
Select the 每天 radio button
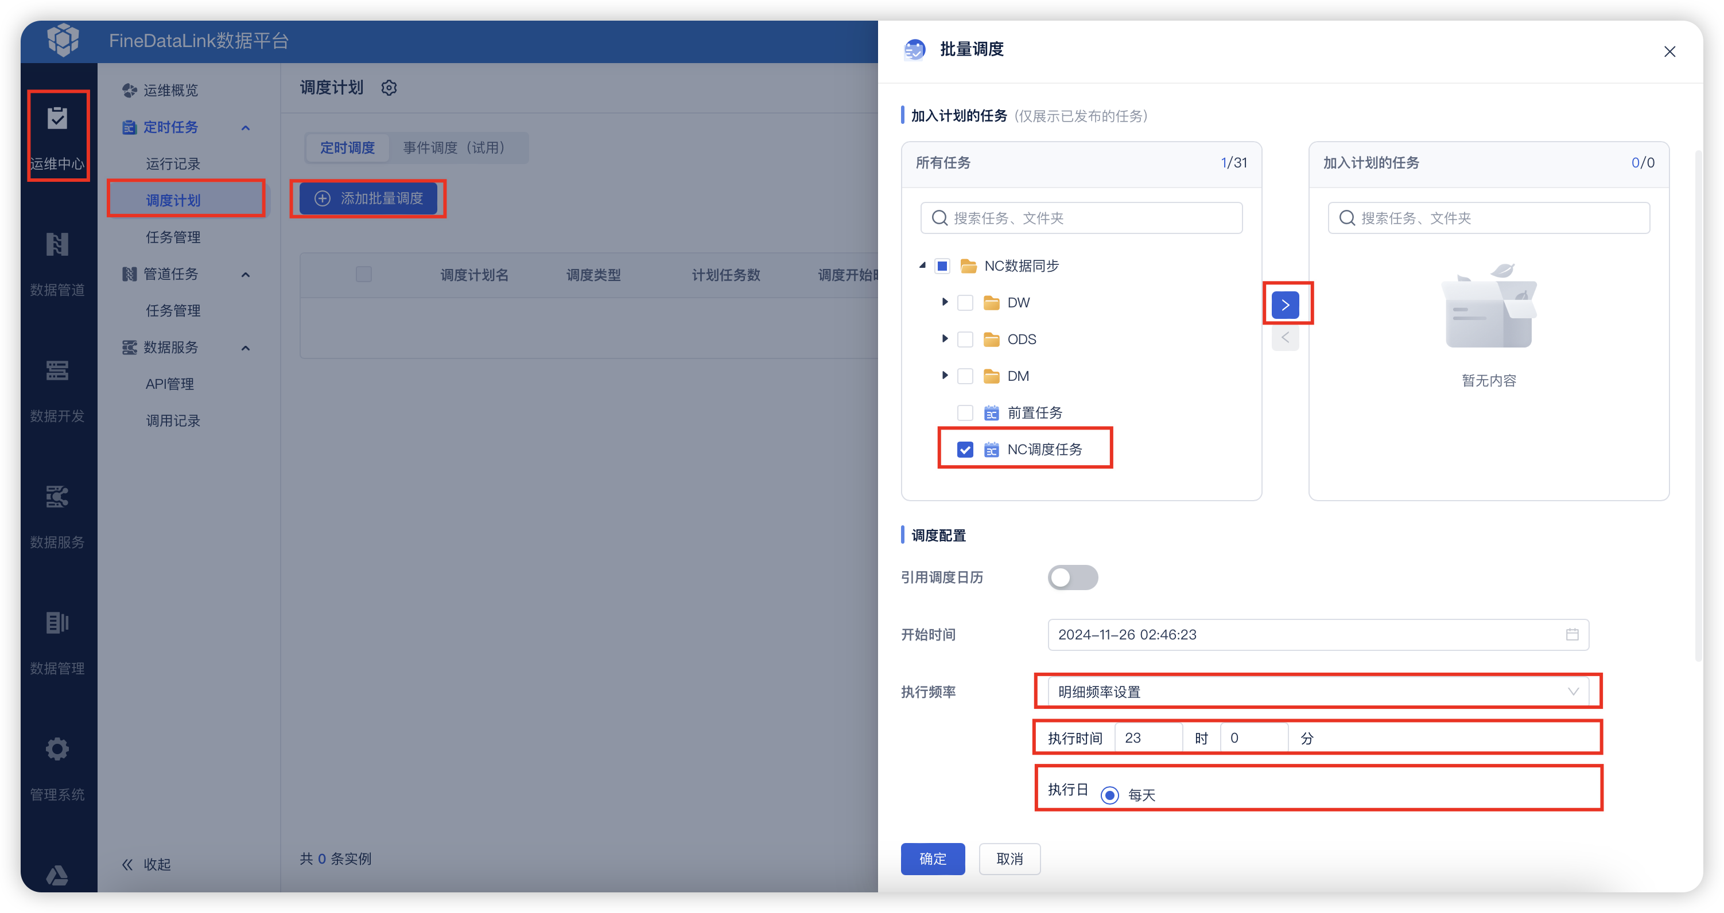[1109, 795]
